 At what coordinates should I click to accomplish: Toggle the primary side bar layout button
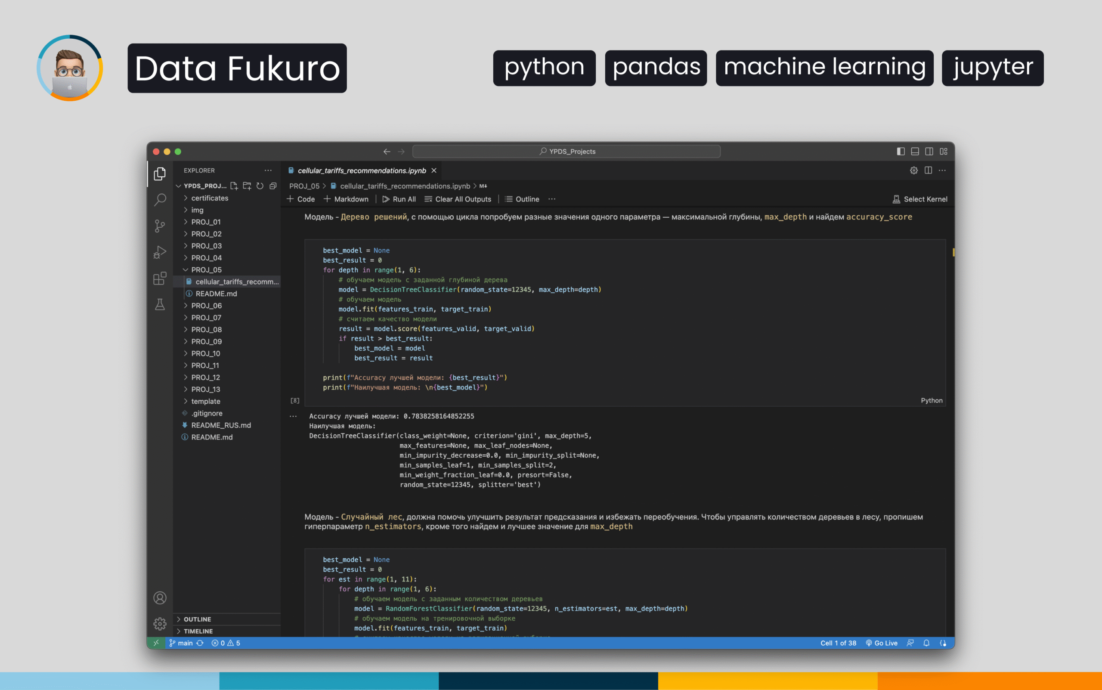(x=900, y=152)
